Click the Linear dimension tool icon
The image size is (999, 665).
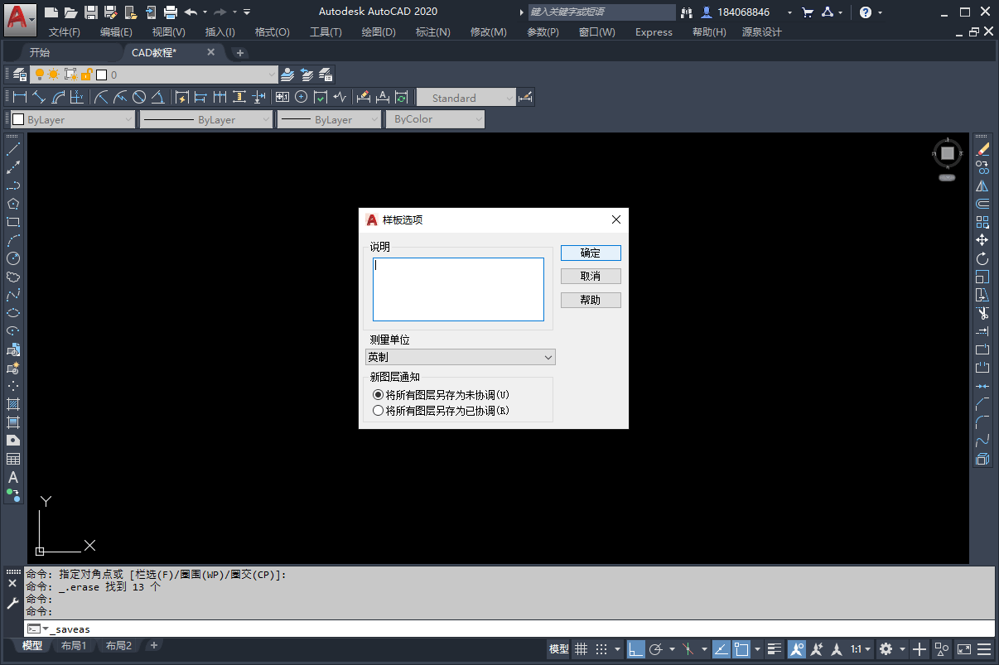pos(20,98)
